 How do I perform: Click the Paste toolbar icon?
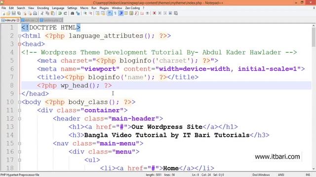(53, 13)
